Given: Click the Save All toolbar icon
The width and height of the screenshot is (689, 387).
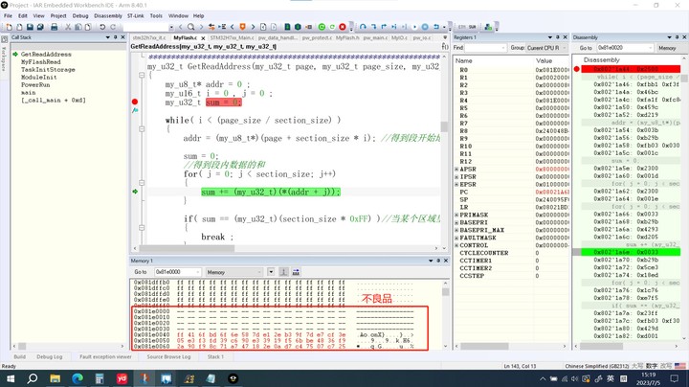Looking at the screenshot, I should click(40, 27).
